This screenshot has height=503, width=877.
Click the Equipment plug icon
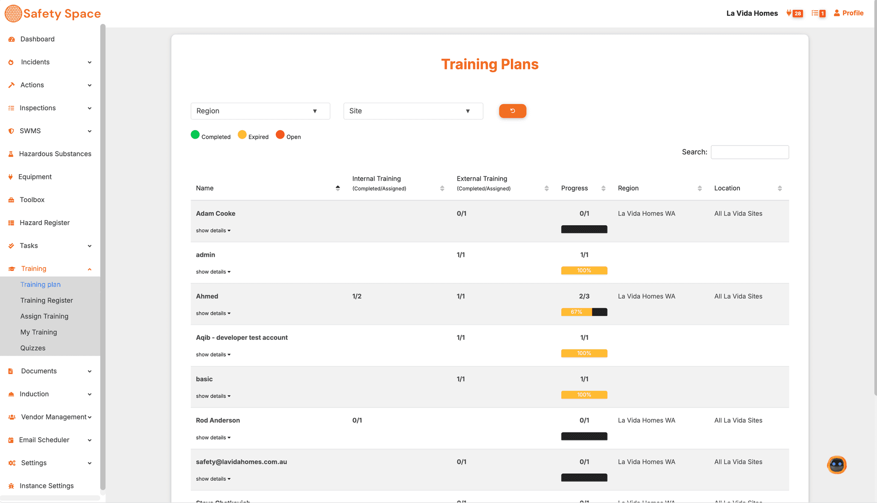[11, 177]
